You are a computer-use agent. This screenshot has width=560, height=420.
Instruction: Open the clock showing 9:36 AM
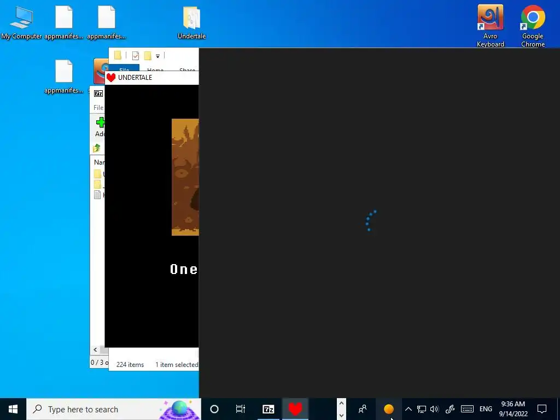tap(513, 409)
